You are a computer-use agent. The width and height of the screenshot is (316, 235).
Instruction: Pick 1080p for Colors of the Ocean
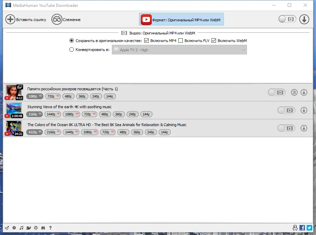pyautogui.click(x=90, y=132)
